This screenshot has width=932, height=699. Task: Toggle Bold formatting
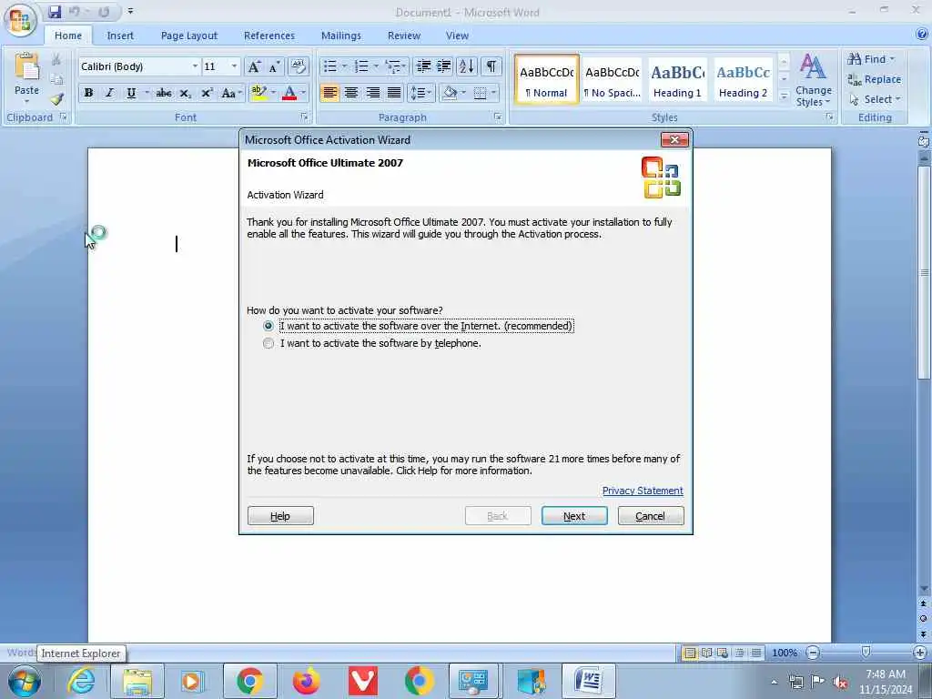(88, 93)
